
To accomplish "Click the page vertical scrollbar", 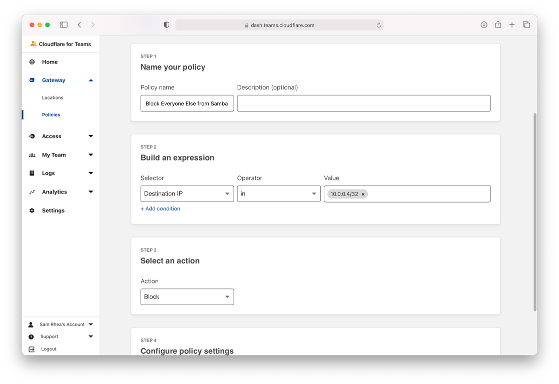I will (535, 212).
